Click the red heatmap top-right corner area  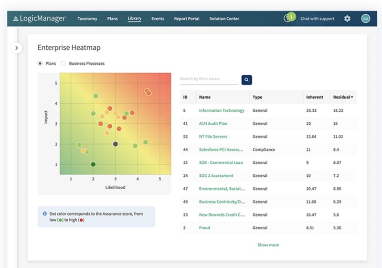click(165, 78)
